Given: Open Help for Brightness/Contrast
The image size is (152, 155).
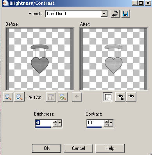Looking at the screenshot, I should point(110,148).
